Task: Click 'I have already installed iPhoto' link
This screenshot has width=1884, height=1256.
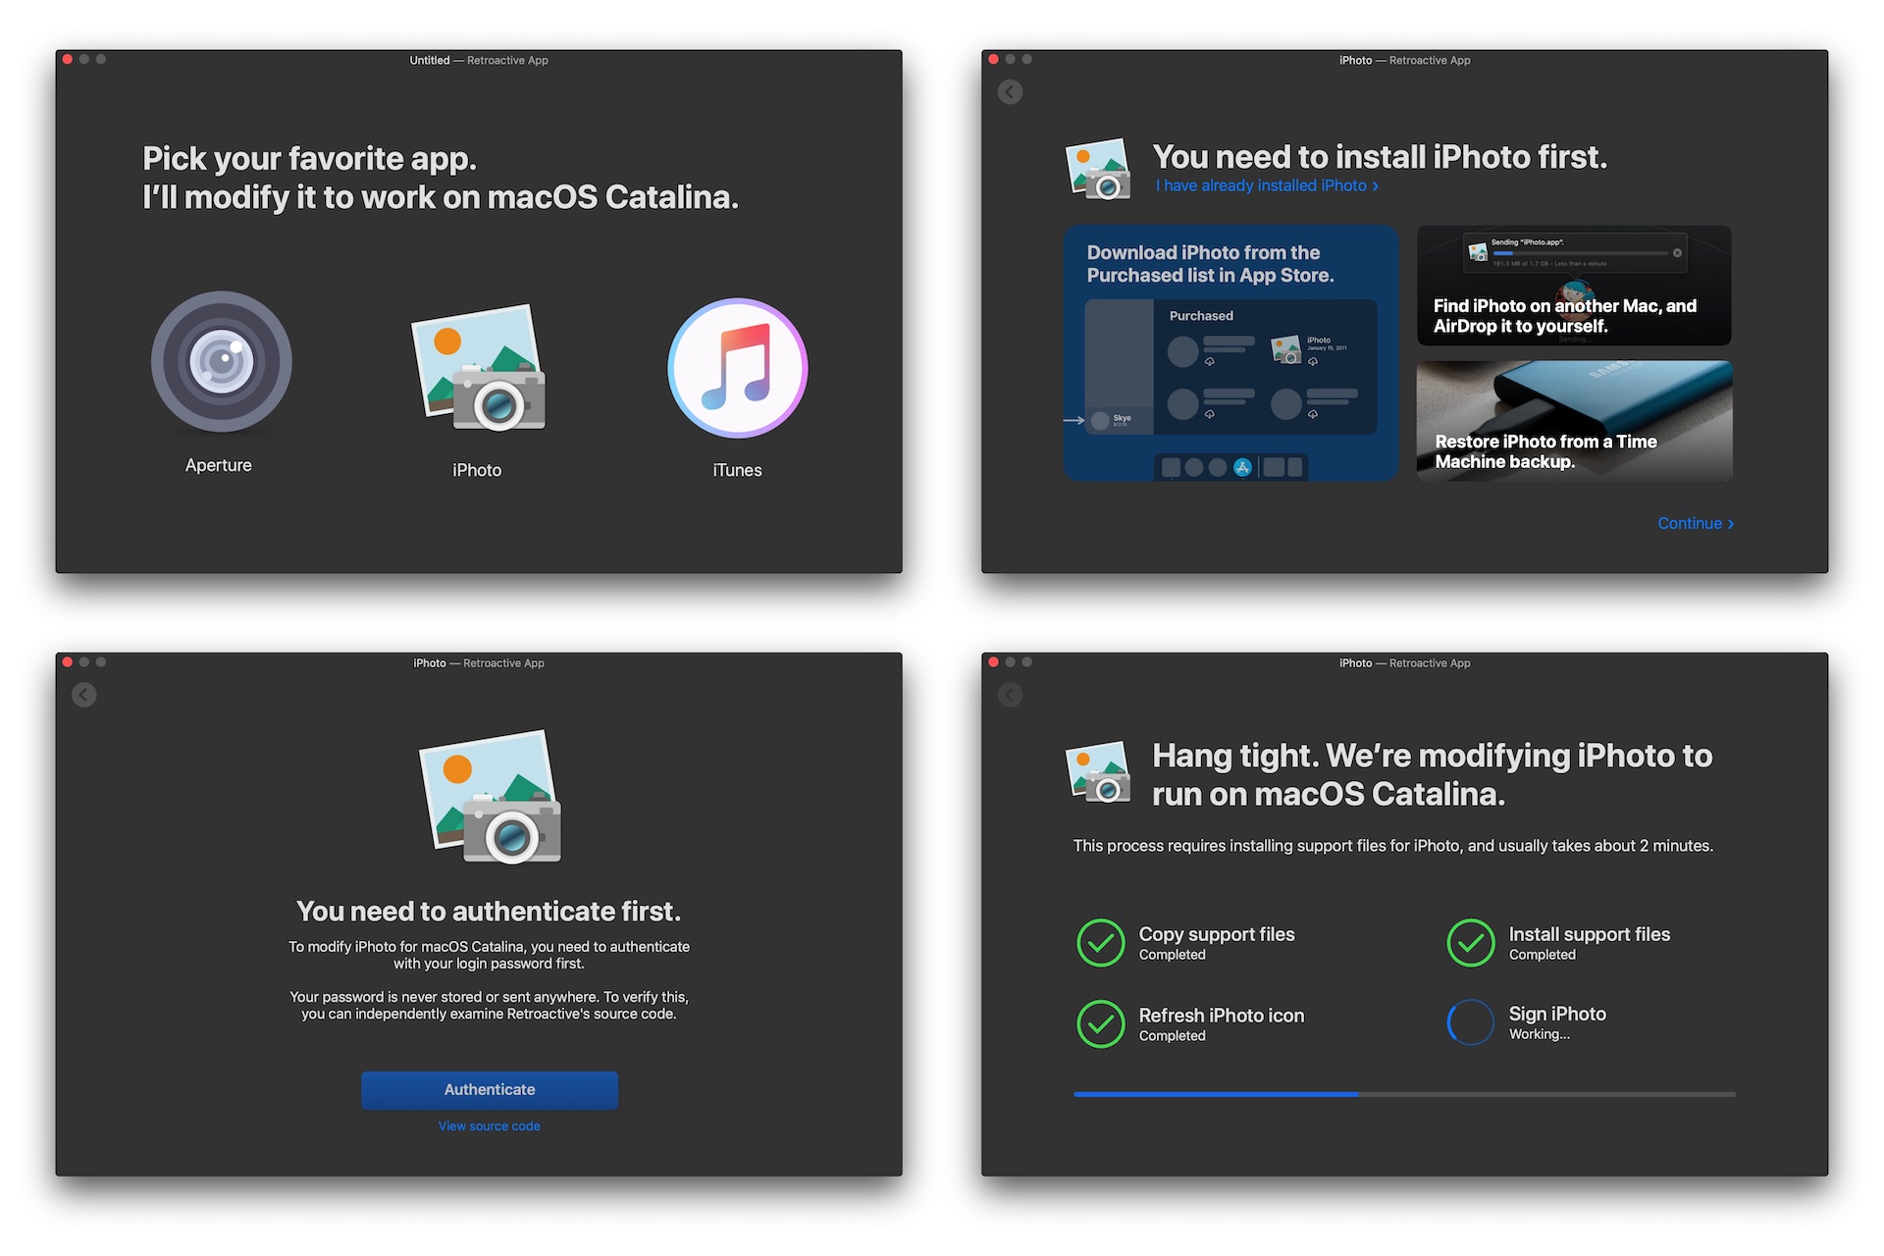Action: [1267, 185]
